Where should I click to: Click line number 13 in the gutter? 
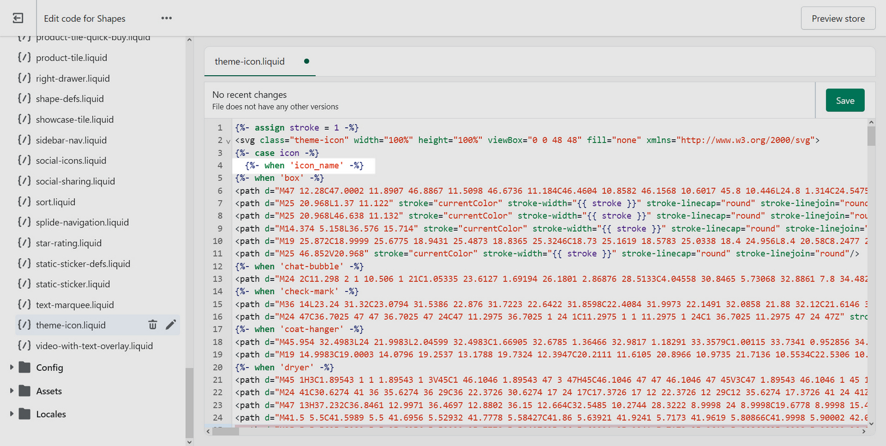(219, 279)
